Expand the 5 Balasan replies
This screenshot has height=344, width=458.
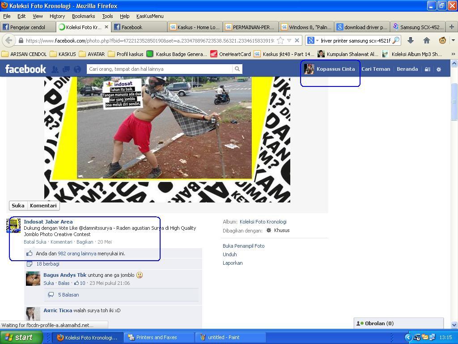[x=68, y=295]
